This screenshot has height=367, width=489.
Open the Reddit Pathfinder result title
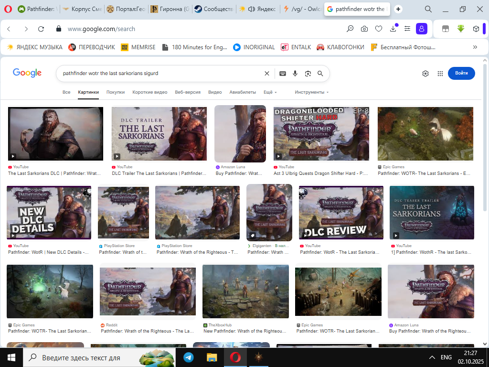point(147,331)
